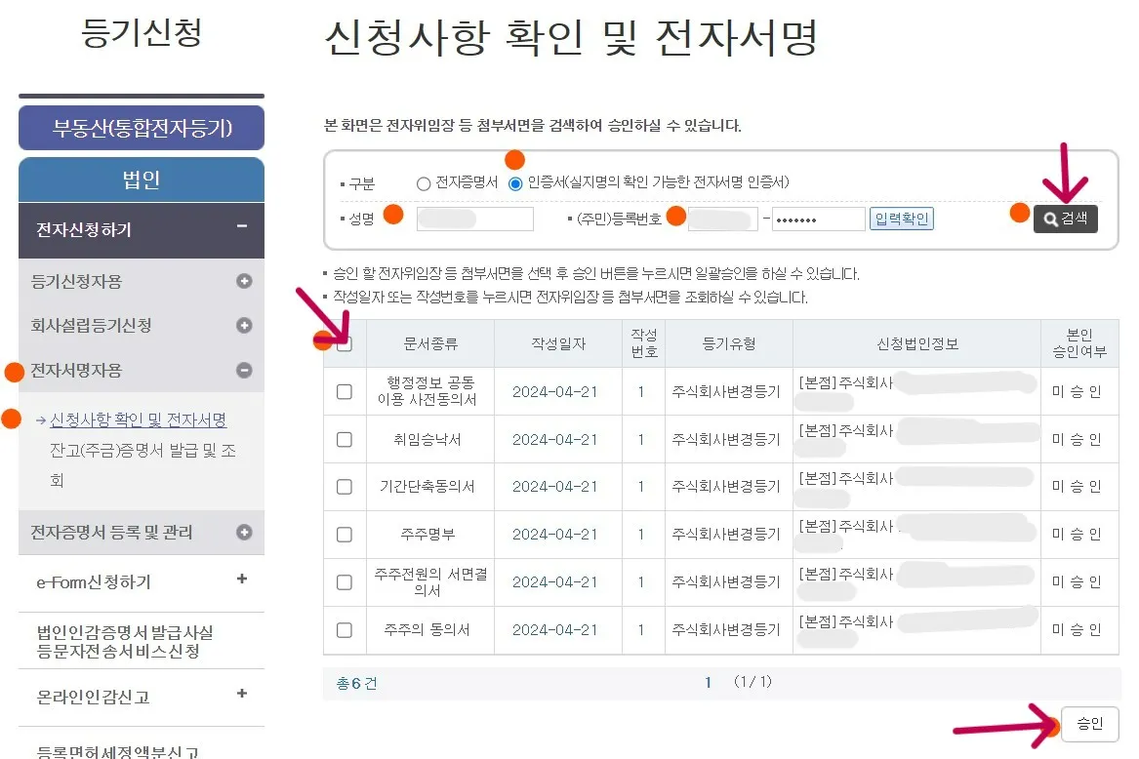Click the 성명 name input field
Image resolution: width=1139 pixels, height=759 pixels.
tap(475, 218)
